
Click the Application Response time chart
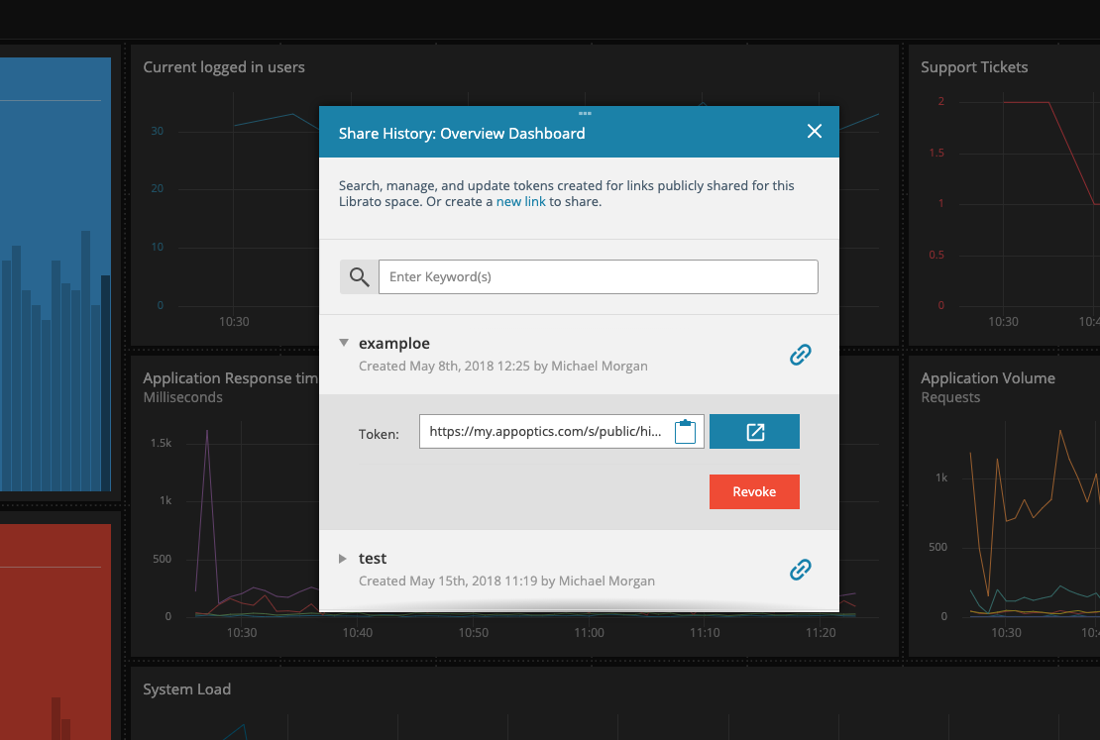228,515
